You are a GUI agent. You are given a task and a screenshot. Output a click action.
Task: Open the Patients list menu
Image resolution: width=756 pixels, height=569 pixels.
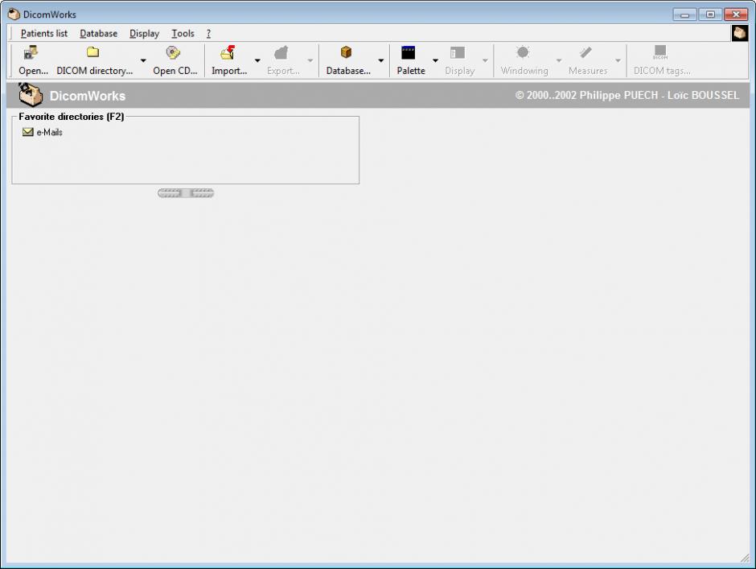[44, 33]
